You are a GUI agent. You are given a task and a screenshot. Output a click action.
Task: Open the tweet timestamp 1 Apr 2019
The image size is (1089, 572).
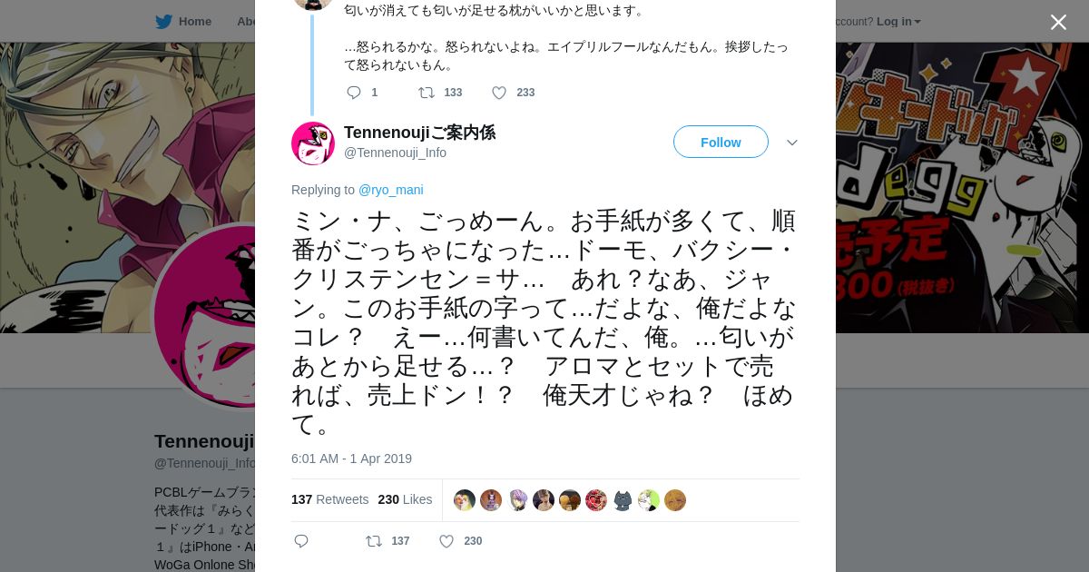coord(351,459)
